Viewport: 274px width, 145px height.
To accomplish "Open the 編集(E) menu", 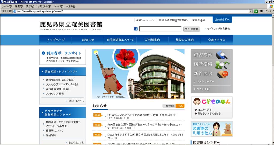I will pyautogui.click(x=19, y=6).
